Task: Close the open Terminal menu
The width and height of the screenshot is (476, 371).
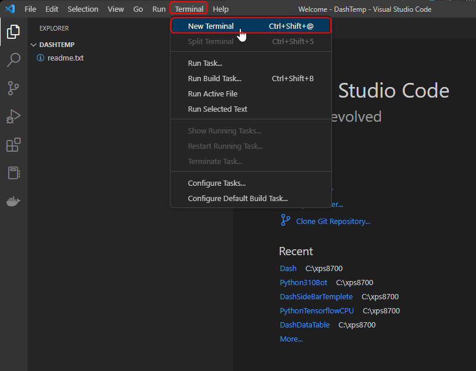Action: click(x=189, y=8)
